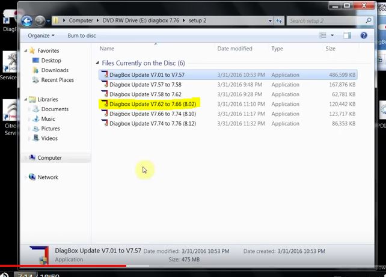This screenshot has height=277, width=386.
Task: Seek on the red video progress bar
Action: point(63,266)
